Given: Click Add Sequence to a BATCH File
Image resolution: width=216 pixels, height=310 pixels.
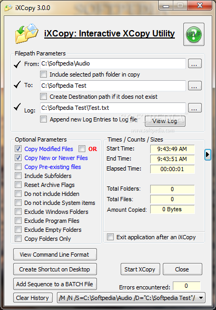Looking at the screenshot, I should tap(55, 284).
